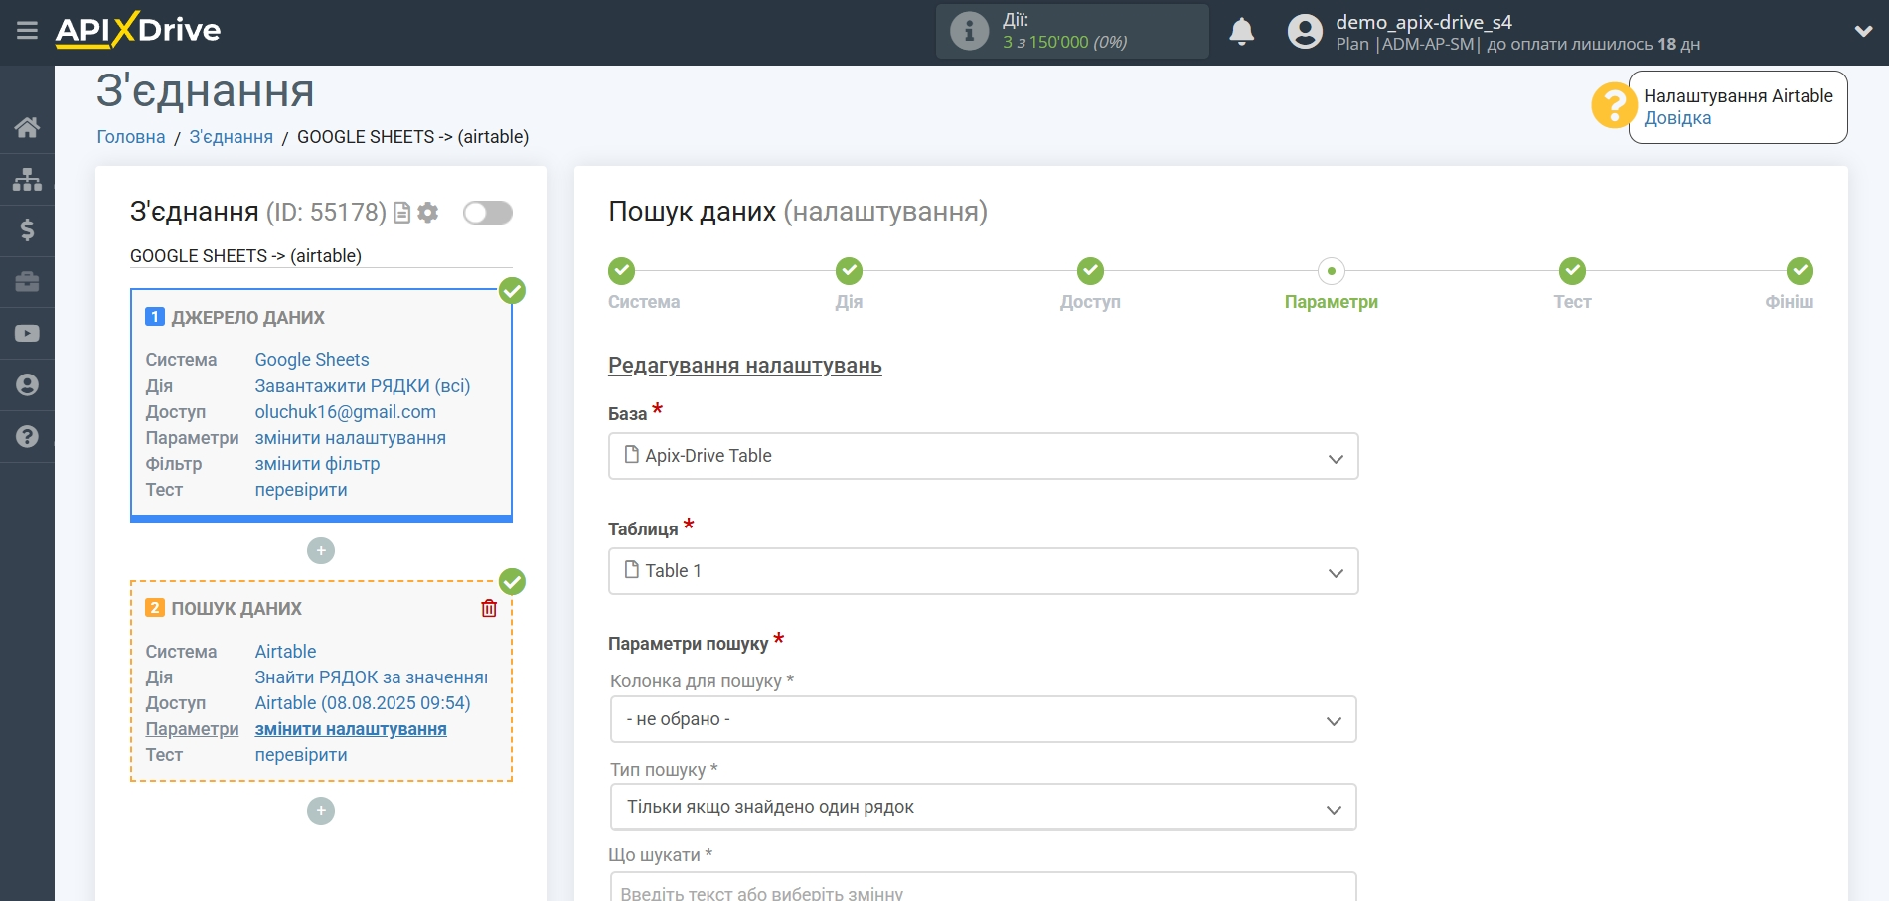Click search block перевірити link

click(301, 755)
